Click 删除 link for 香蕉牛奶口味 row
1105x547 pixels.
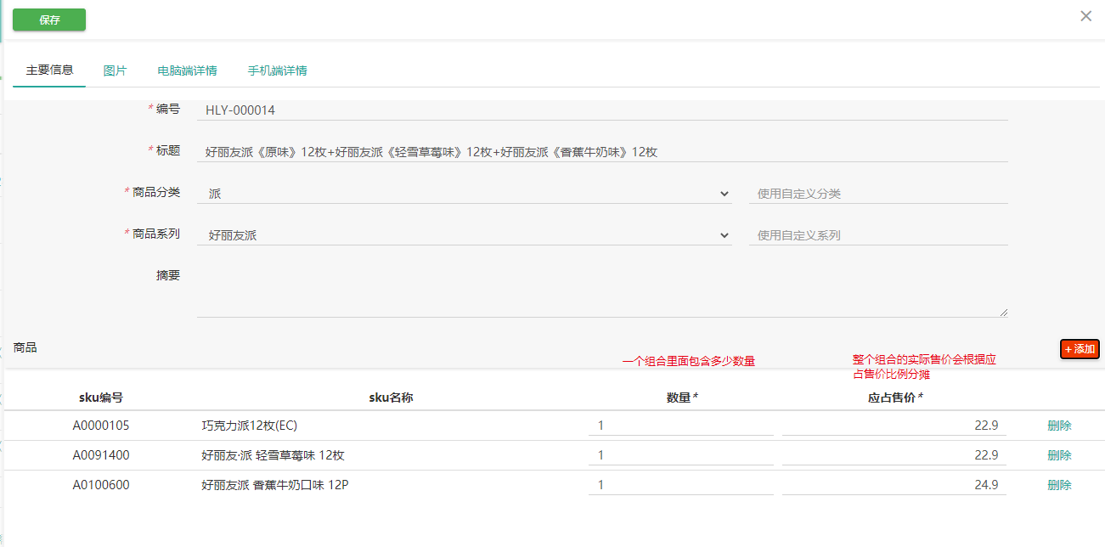[x=1059, y=485]
